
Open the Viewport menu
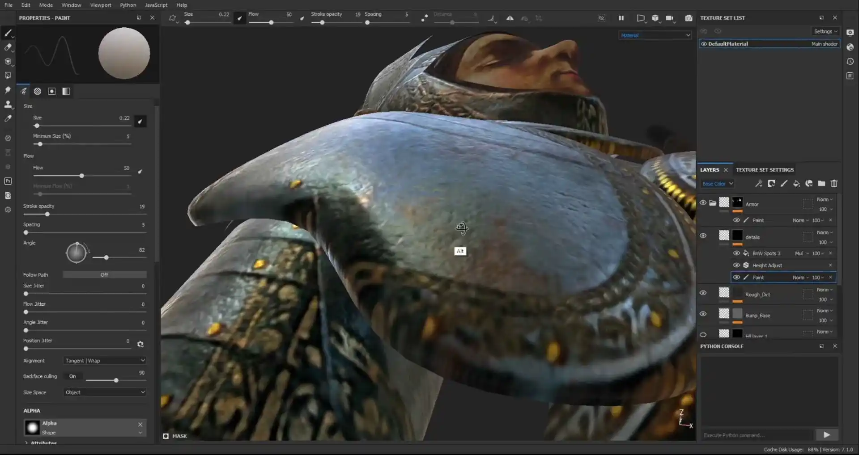100,5
